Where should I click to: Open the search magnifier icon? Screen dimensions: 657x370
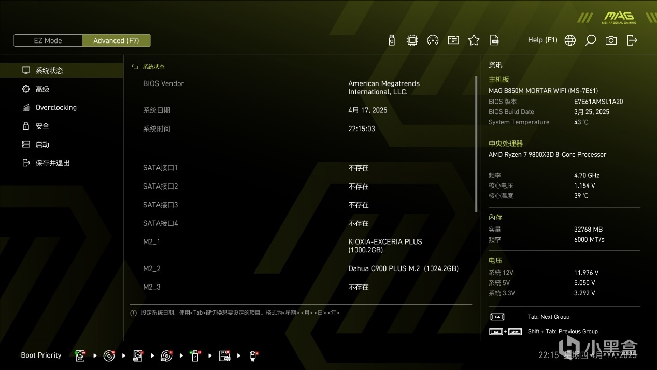(590, 40)
